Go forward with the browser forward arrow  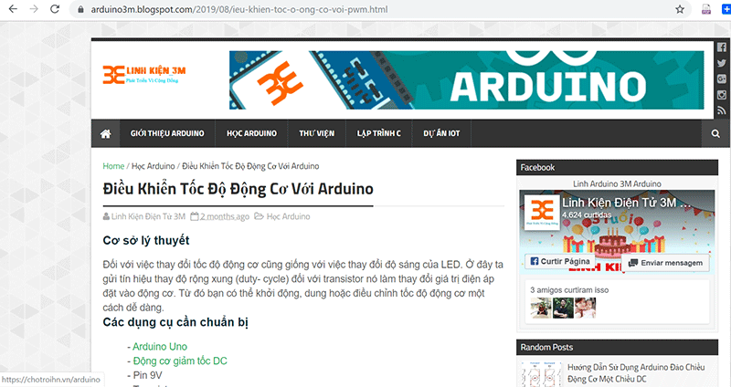tap(34, 9)
